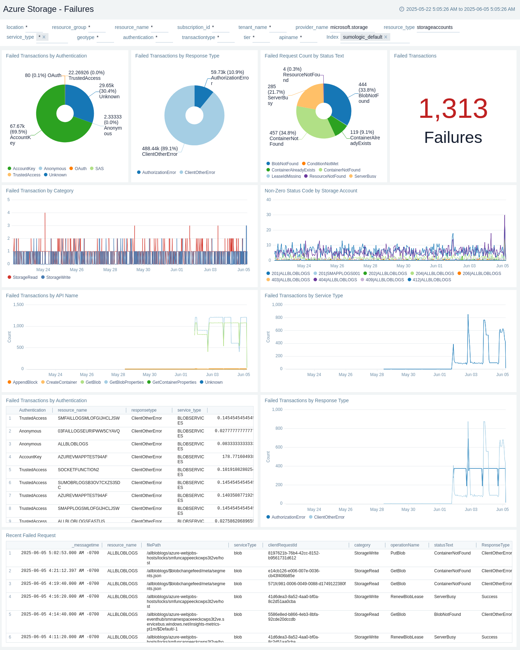
Task: Toggle GetBlobProperties legend entry
Action: tap(124, 382)
